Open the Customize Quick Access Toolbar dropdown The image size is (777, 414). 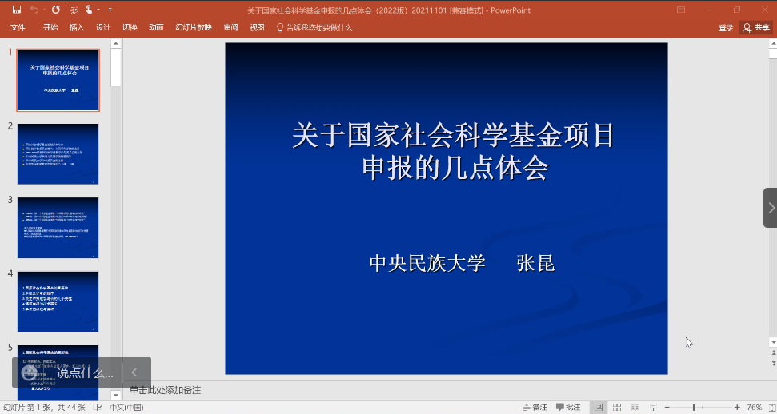pos(110,10)
